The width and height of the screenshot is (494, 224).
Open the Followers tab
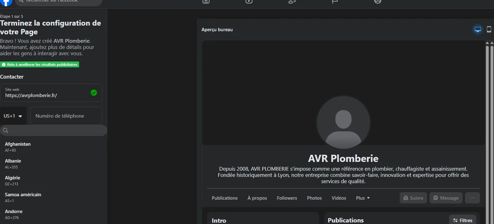287,198
